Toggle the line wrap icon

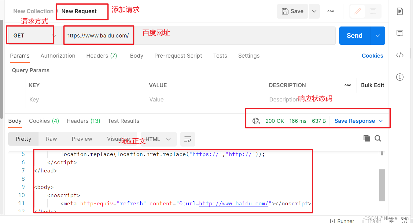pyautogui.click(x=188, y=139)
